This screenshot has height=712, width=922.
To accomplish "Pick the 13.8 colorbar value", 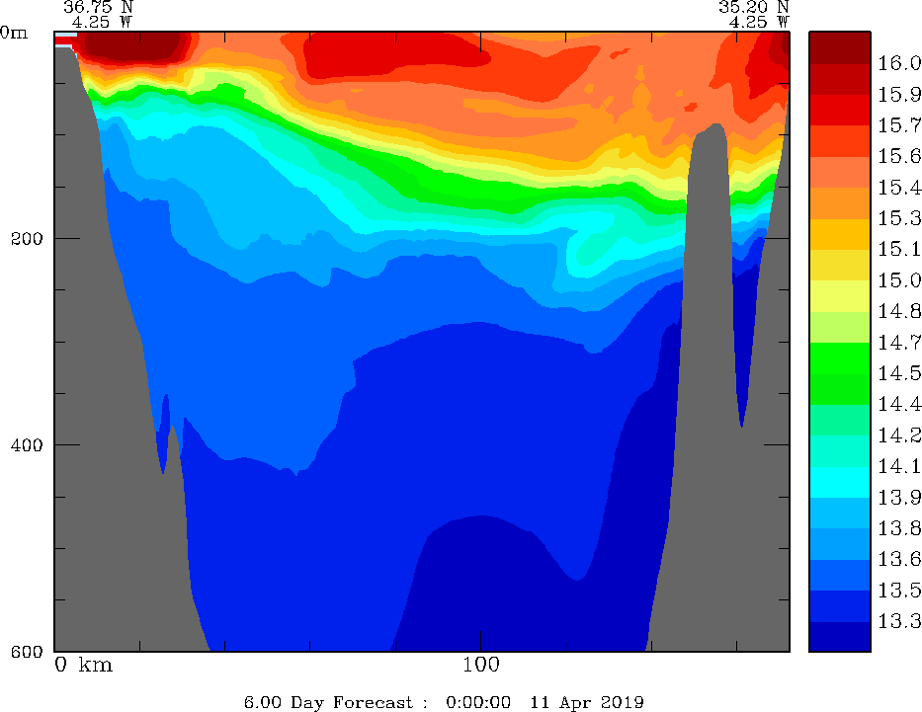I will pyautogui.click(x=899, y=528).
